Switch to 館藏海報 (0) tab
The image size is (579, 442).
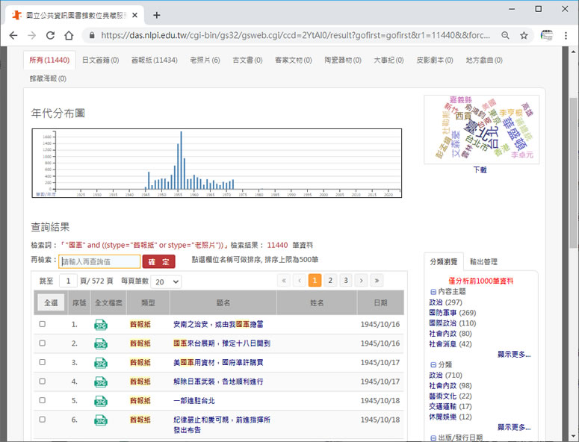coord(48,78)
